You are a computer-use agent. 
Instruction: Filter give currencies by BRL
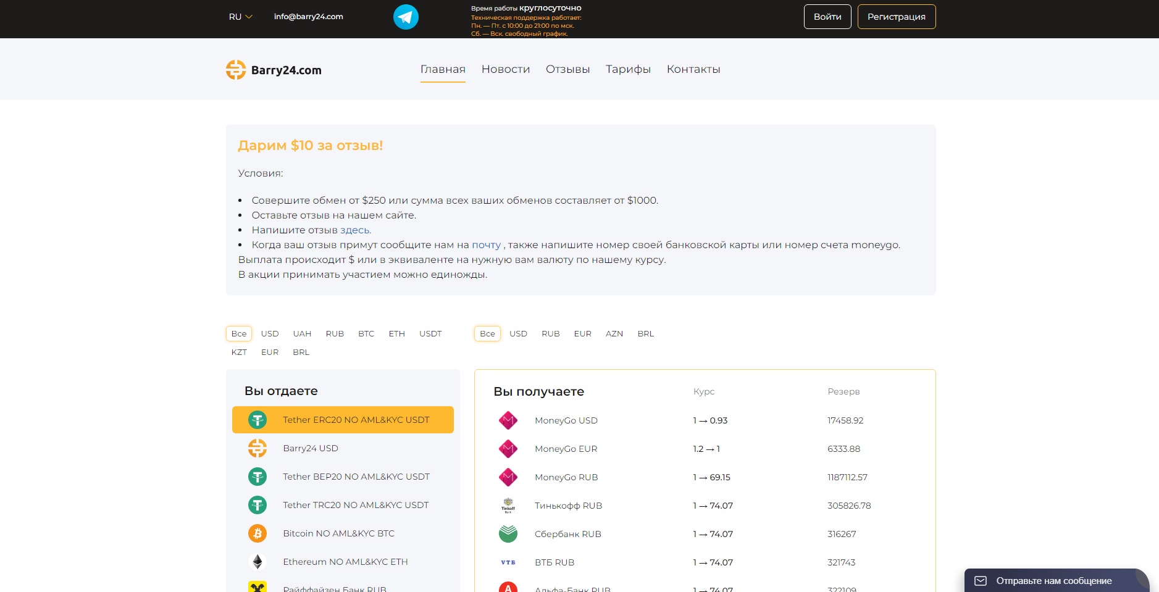[301, 352]
